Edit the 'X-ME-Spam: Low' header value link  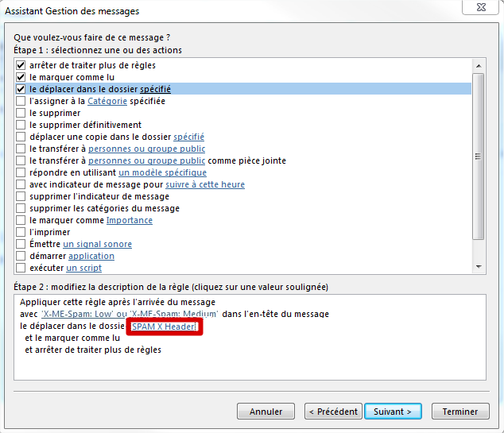(77, 314)
